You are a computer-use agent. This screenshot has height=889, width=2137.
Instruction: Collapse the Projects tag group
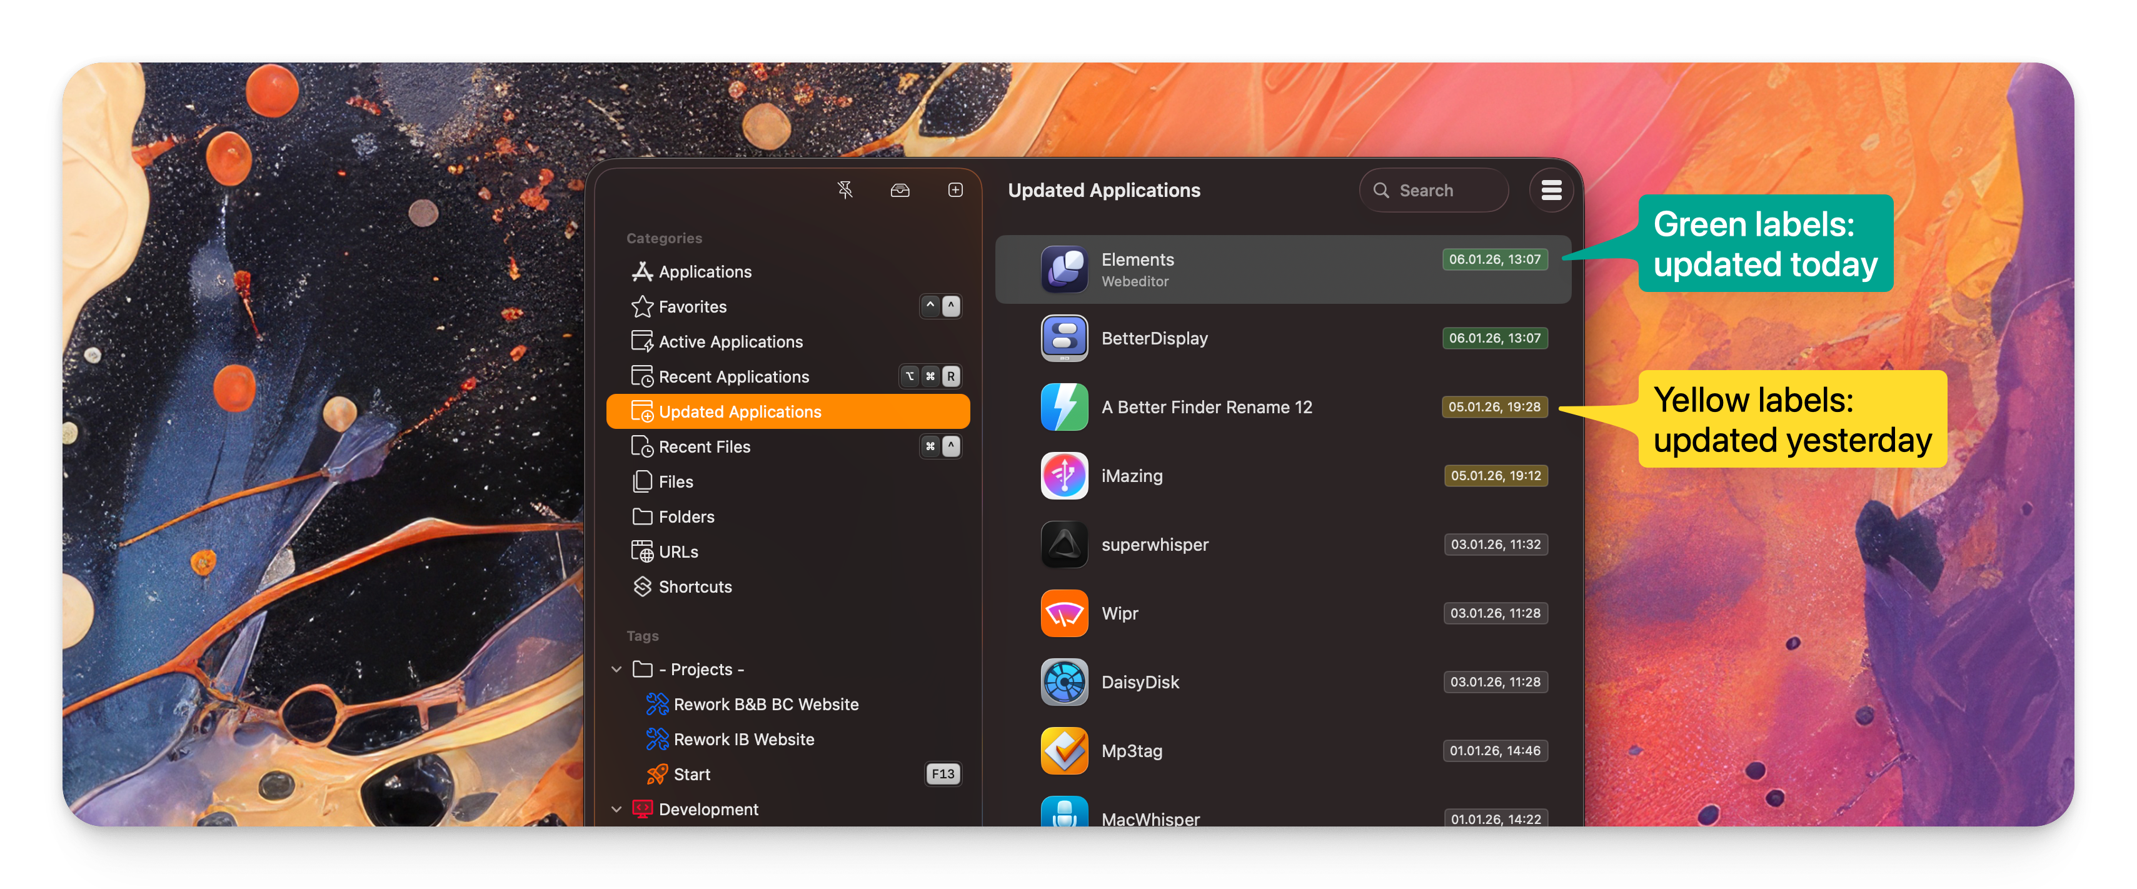[x=616, y=669]
